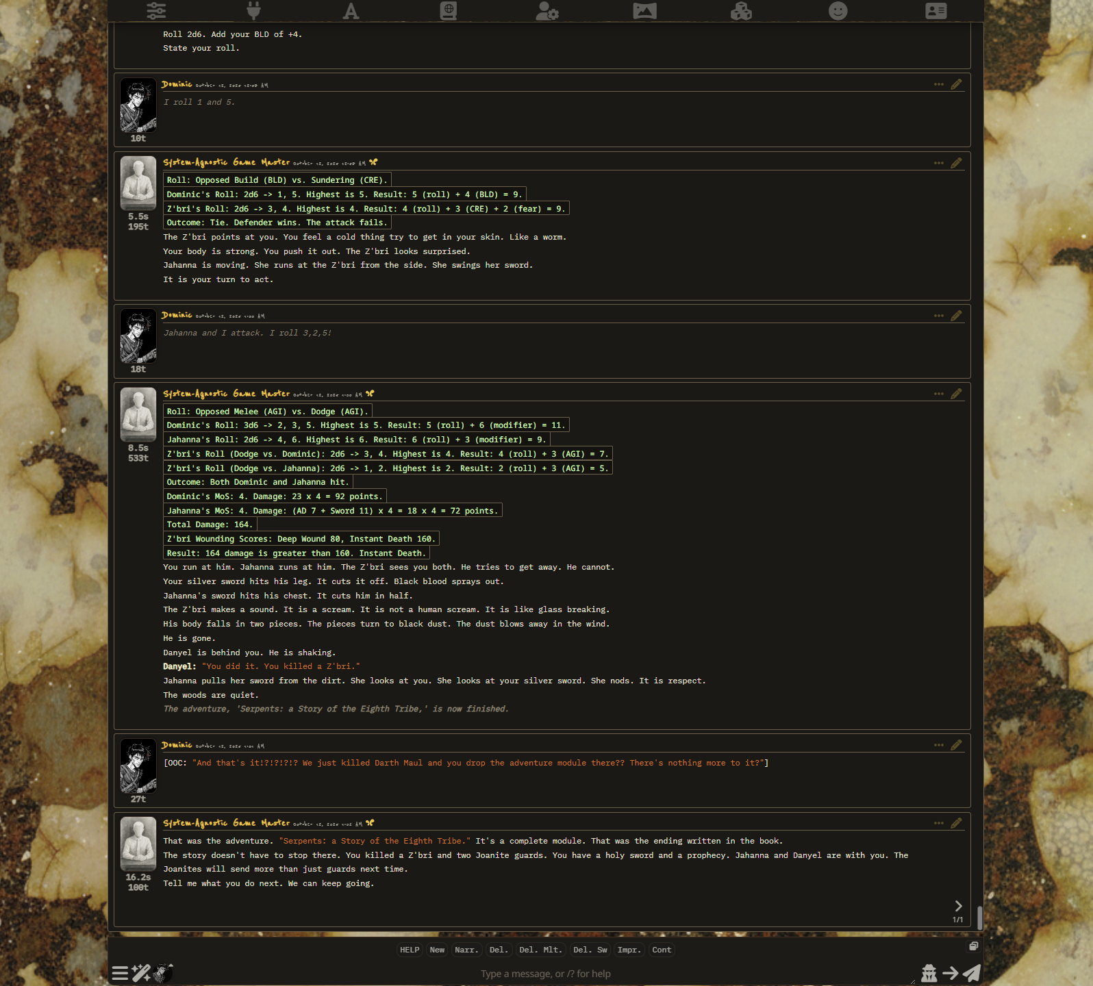The height and width of the screenshot is (986, 1093).
Task: Edit the 'Opposed Build (BLD) vs. Sundering' message
Action: pyautogui.click(x=956, y=163)
